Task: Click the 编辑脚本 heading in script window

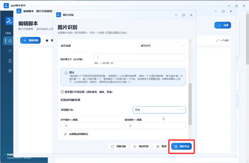Action: click(x=28, y=23)
